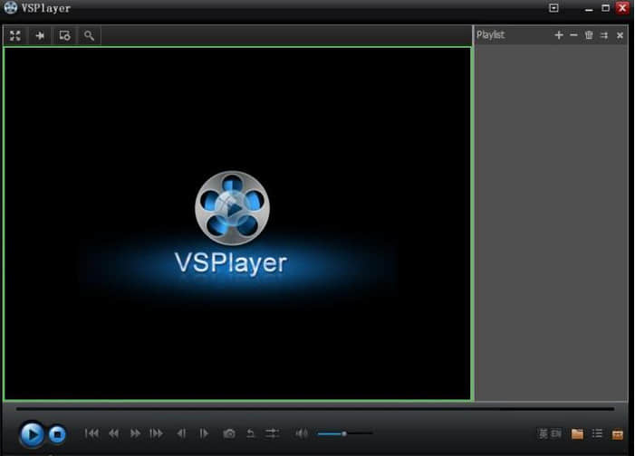Image resolution: width=635 pixels, height=456 pixels.
Task: Skip to the next file
Action: (x=157, y=433)
